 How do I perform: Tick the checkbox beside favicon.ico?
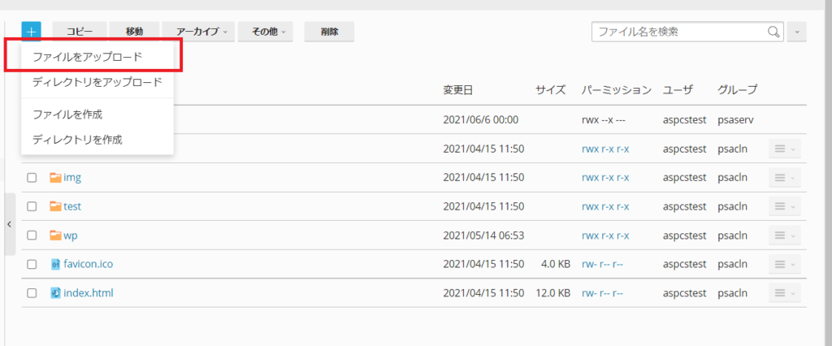pos(32,265)
